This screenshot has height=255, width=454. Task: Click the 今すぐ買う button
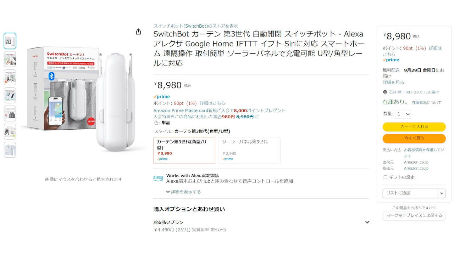(x=414, y=138)
